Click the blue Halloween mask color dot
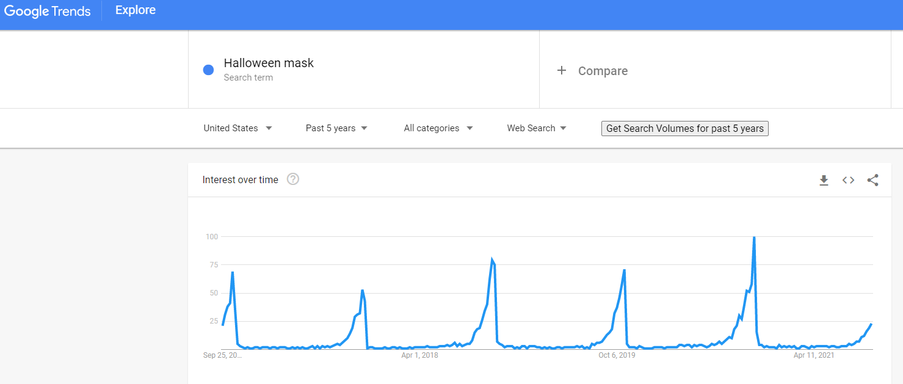Viewport: 903px width, 384px height. pyautogui.click(x=208, y=70)
